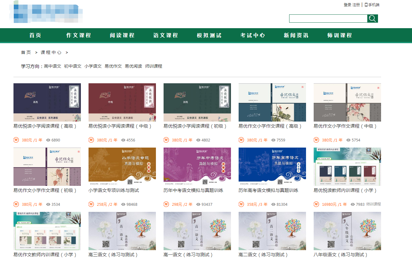The height and width of the screenshot is (263, 412).
Task: Open thumbnail of 易优作文教师内训课程（小学）
Action: [x=47, y=231]
